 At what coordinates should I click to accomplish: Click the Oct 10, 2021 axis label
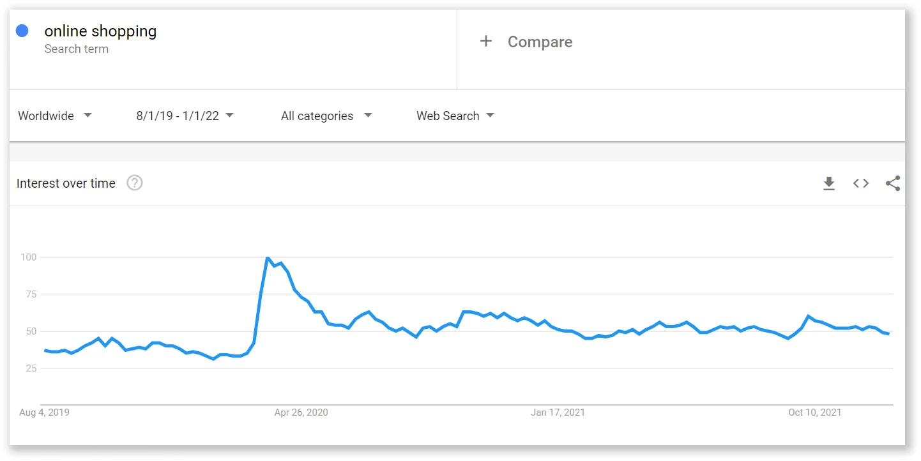(x=814, y=412)
